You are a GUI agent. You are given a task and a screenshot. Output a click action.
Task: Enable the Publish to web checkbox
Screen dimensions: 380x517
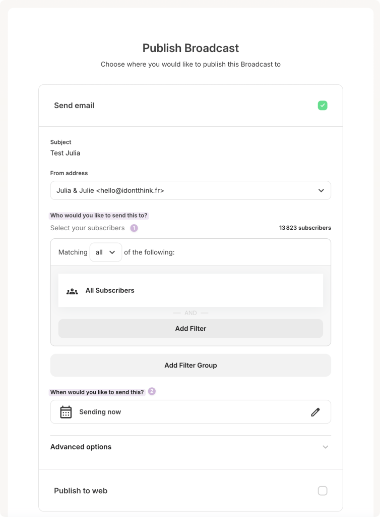[323, 491]
